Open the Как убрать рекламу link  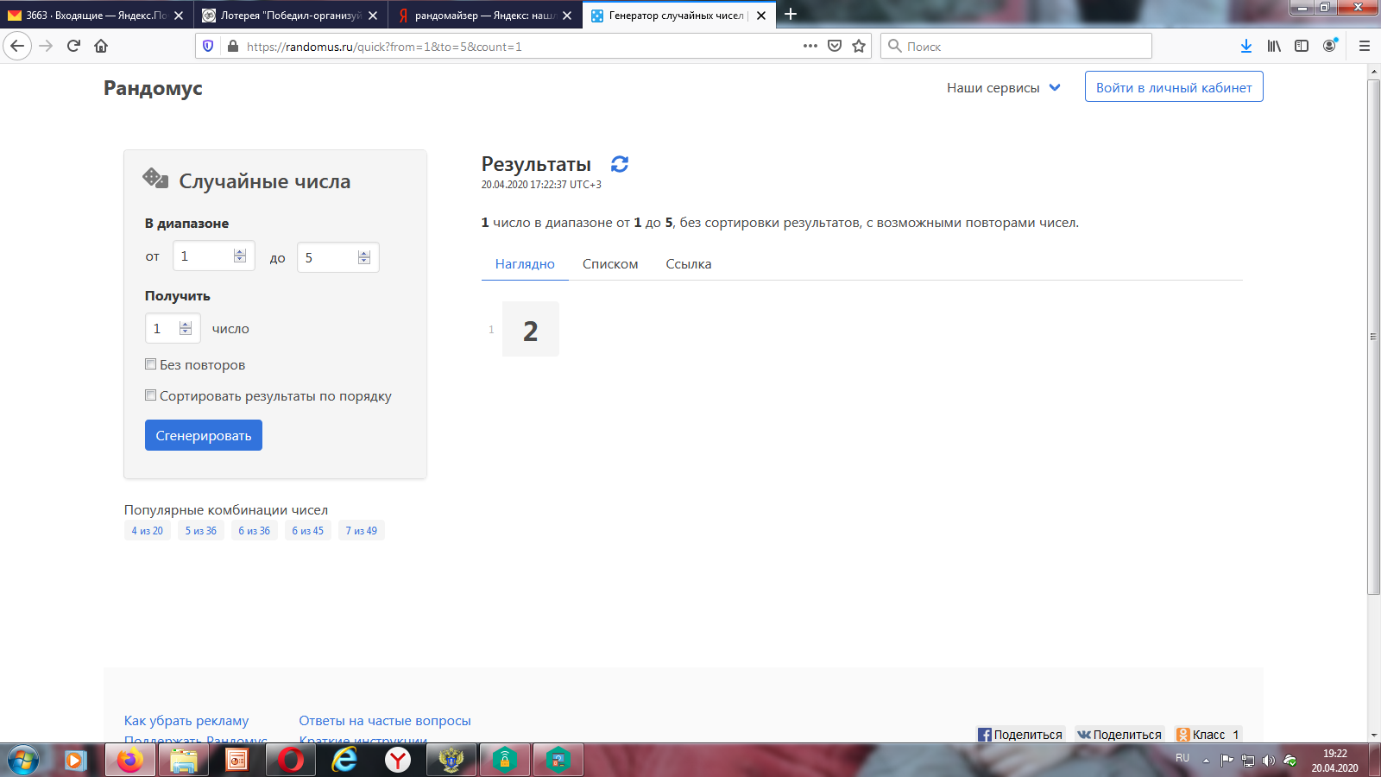point(186,721)
